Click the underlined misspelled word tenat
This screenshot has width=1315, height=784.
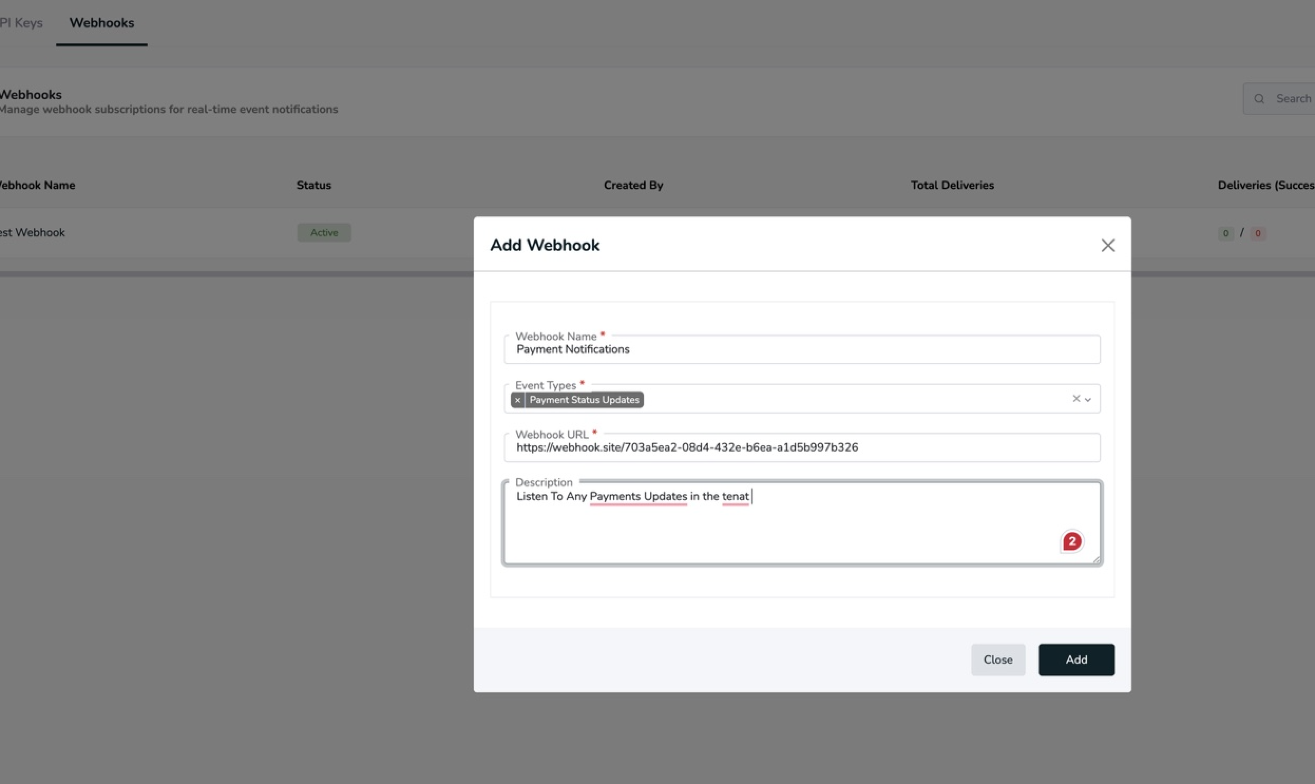coord(735,496)
